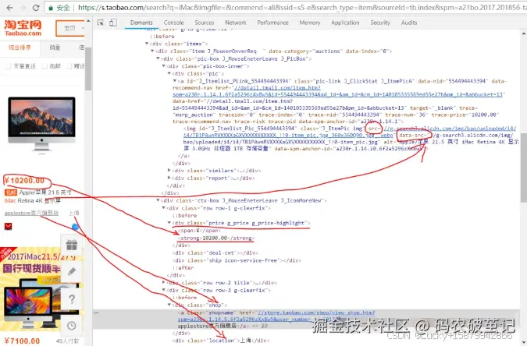The width and height of the screenshot is (527, 346).
Task: Toggle the device toolbar icon in DevTools
Action: 113,23
